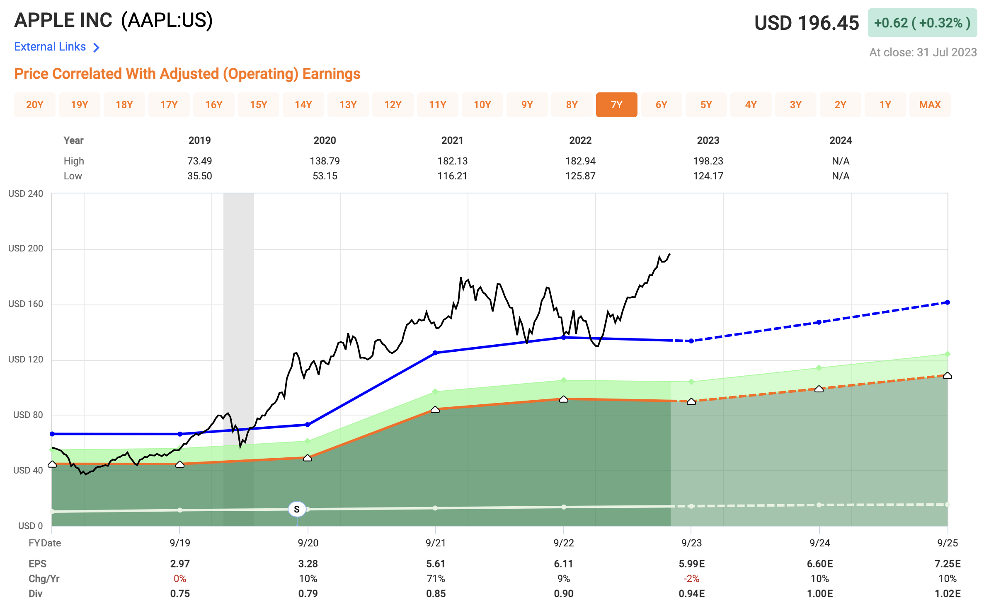Click the active 7Y period button

pos(617,105)
